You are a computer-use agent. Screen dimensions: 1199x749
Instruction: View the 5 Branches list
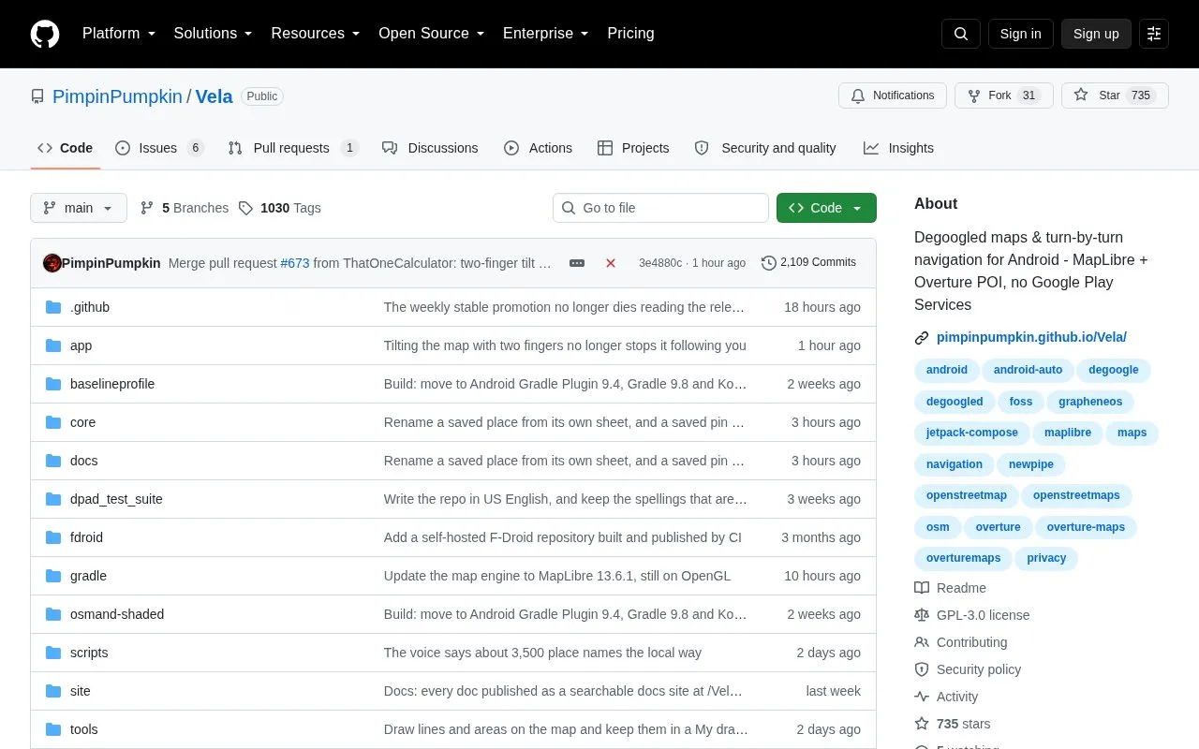coord(185,208)
